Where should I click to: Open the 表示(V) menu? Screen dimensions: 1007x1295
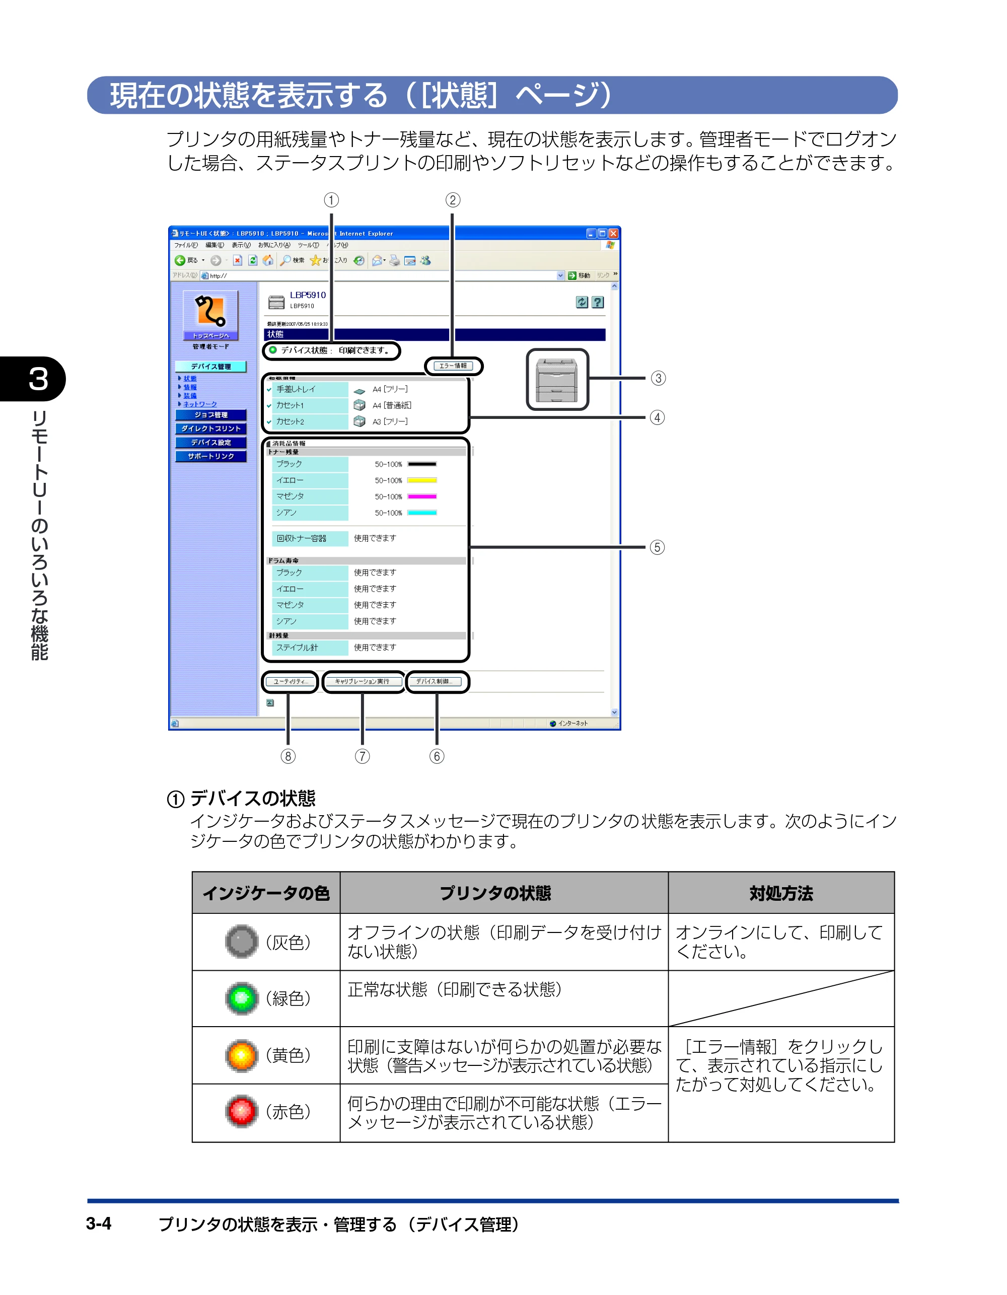point(241,245)
